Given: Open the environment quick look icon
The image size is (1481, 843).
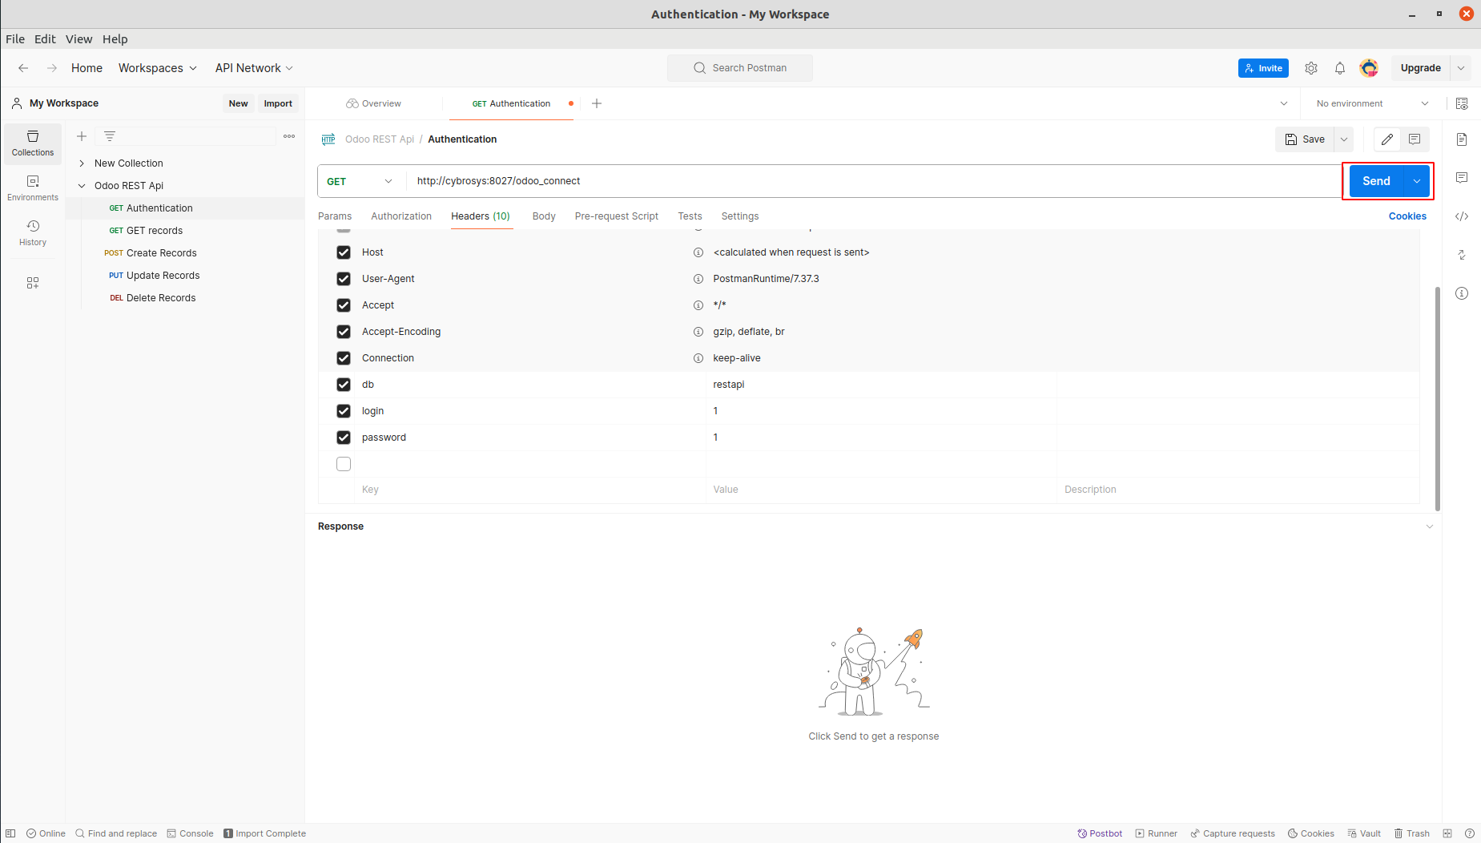Looking at the screenshot, I should coord(1462,103).
